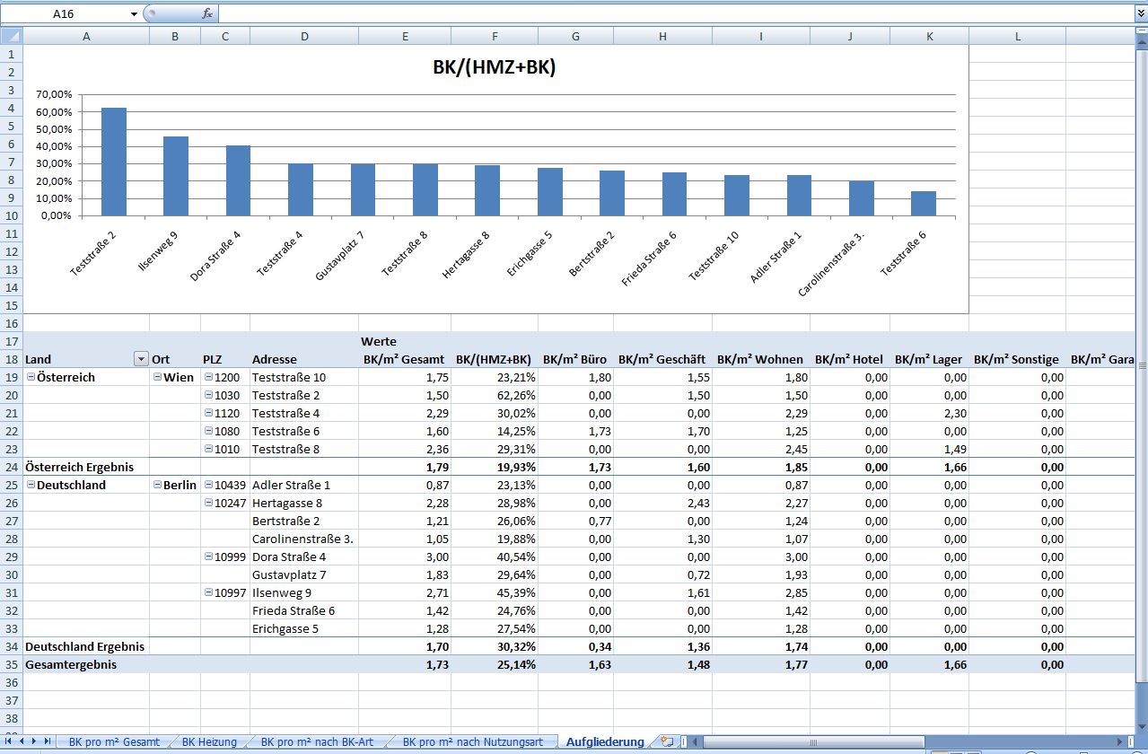Select column F header
Viewport: 1148px width, 754px height.
pyautogui.click(x=495, y=35)
